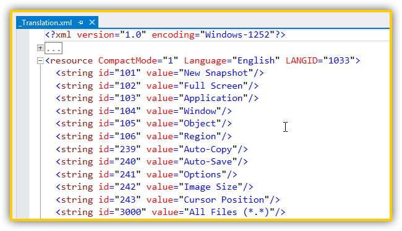Viewport: 402px width, 231px height.
Task: Open the collapsed ellipsis code block
Action: pyautogui.click(x=54, y=48)
